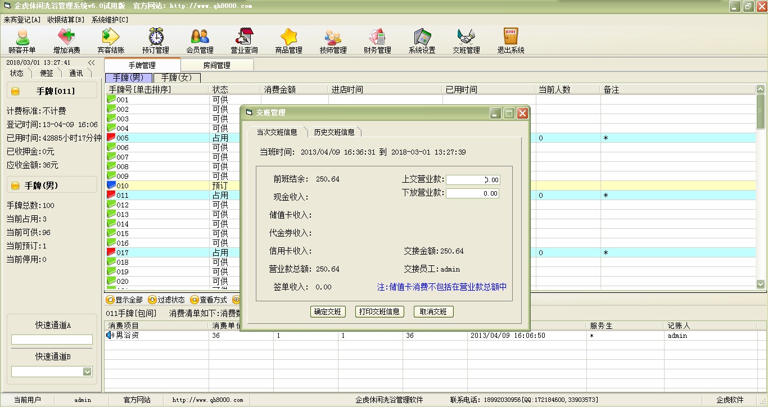This screenshot has width=768, height=407.
Task: Click the 显示全部 icon button
Action: (x=124, y=300)
